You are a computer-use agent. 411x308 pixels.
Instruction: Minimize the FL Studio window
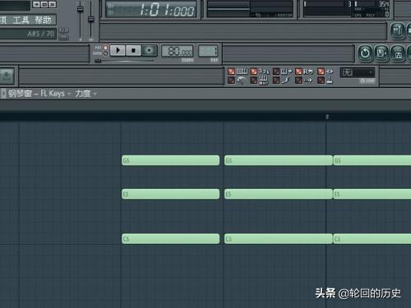pyautogui.click(x=36, y=4)
